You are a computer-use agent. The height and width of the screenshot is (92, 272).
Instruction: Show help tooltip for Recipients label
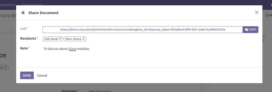37,38
